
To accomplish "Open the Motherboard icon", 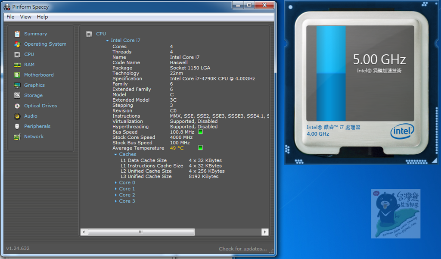I will tap(17, 75).
